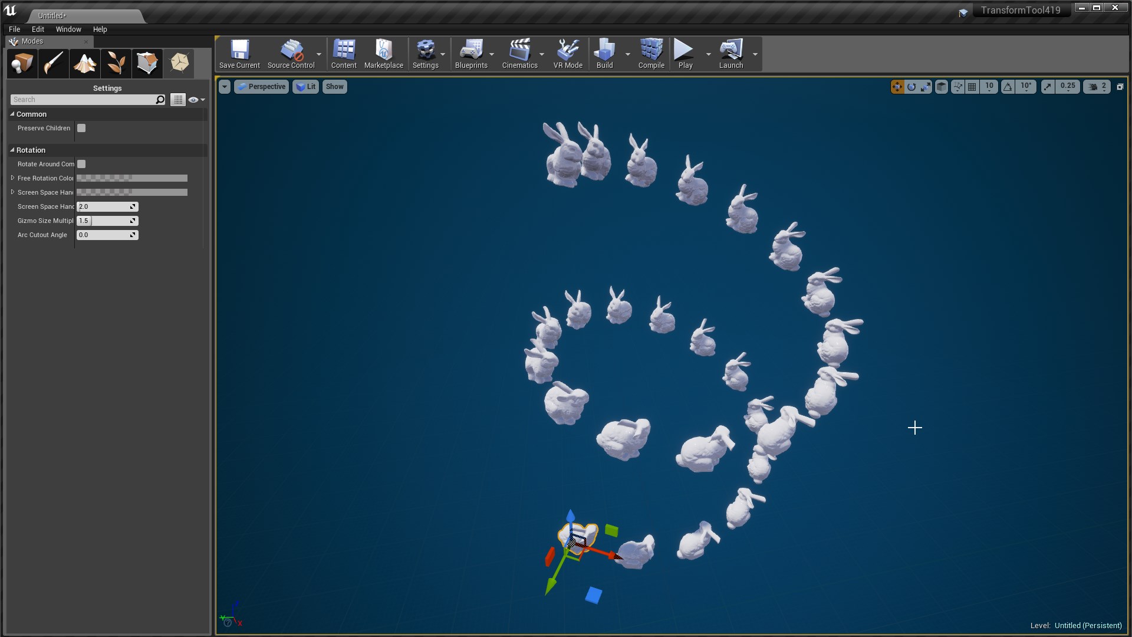Open the Build options dropdown arrow
The image size is (1132, 637).
[627, 54]
